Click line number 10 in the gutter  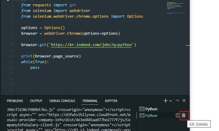coord(11,56)
